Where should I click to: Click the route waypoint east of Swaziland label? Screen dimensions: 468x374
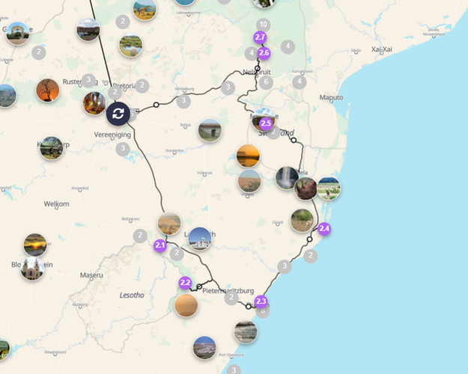point(294,140)
